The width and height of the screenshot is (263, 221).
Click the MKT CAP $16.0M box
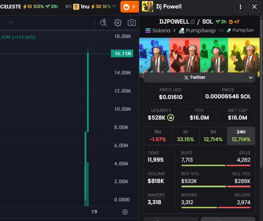237,115
